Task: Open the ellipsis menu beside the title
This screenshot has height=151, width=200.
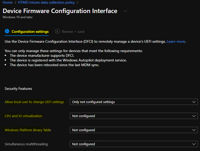Action: tap(126, 11)
